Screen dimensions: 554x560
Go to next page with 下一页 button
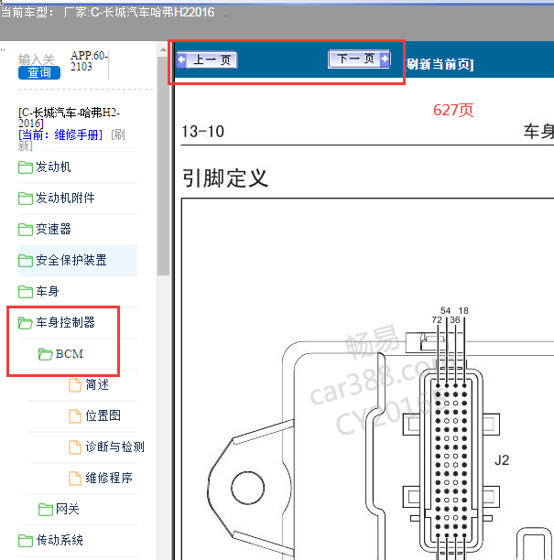tap(359, 59)
